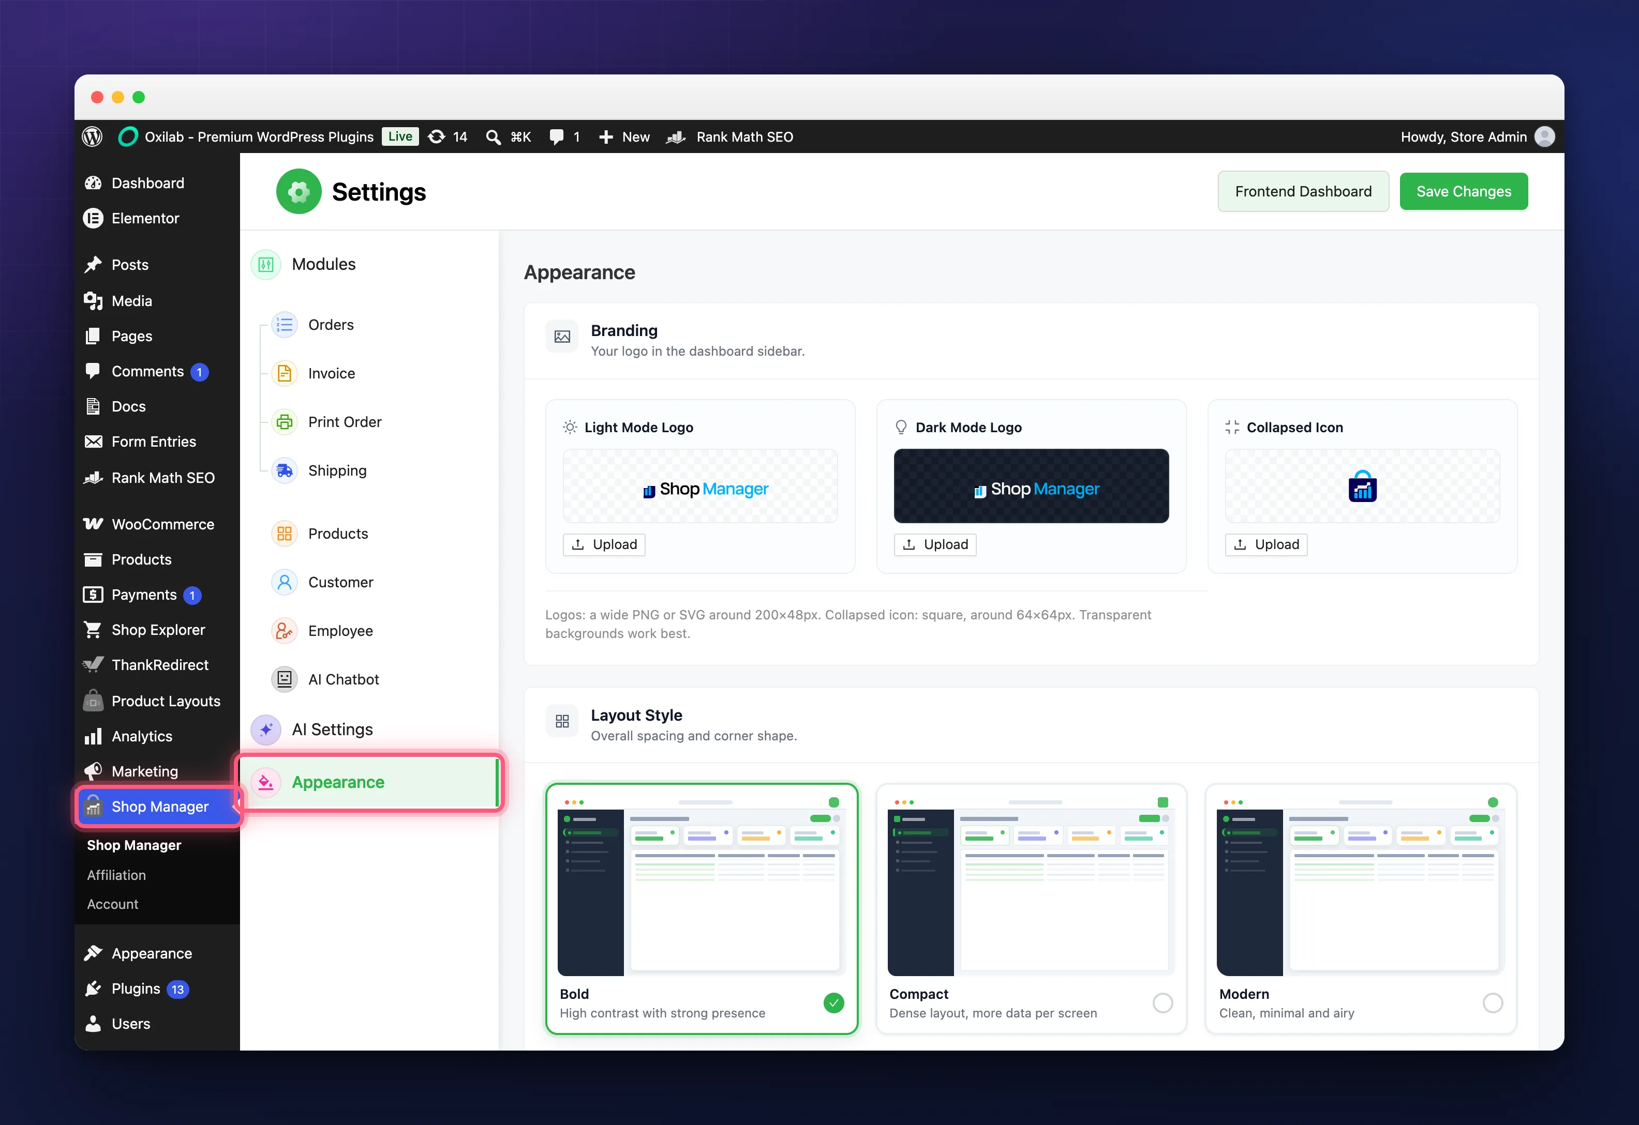Open Product Layouts in the sidebar

coord(157,702)
